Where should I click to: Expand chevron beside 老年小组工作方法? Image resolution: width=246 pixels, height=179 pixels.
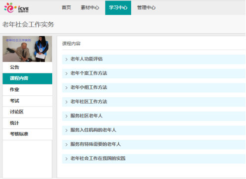pos(67,88)
